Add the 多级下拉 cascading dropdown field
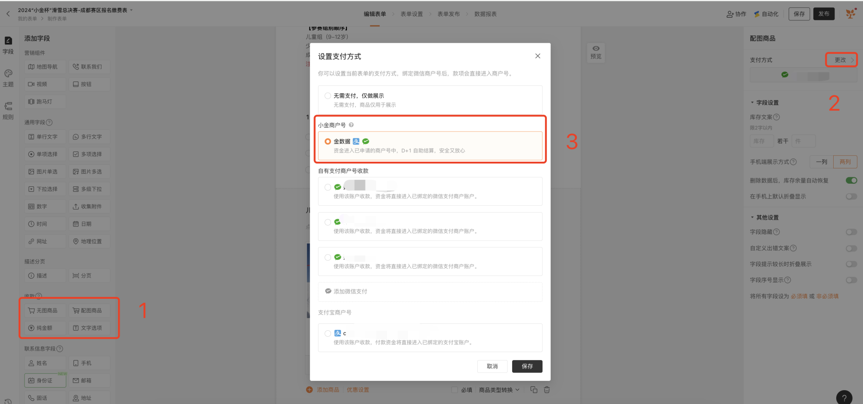 pyautogui.click(x=89, y=189)
